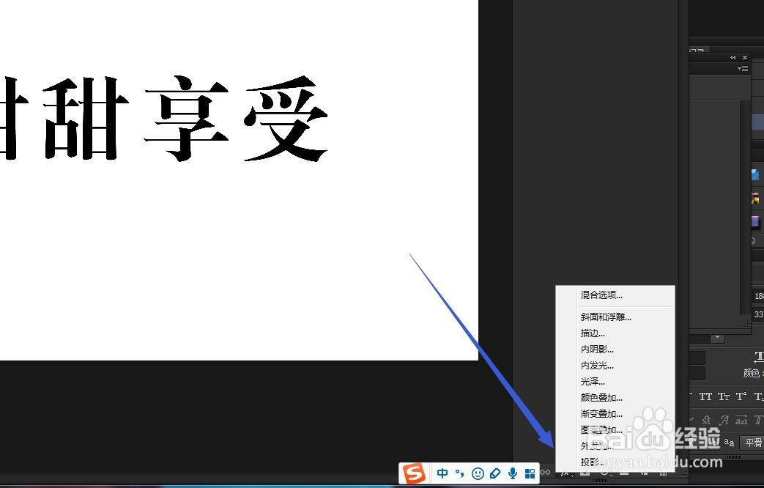Toggle Chinese/English with the 中 icon
This screenshot has width=764, height=488.
tap(442, 473)
